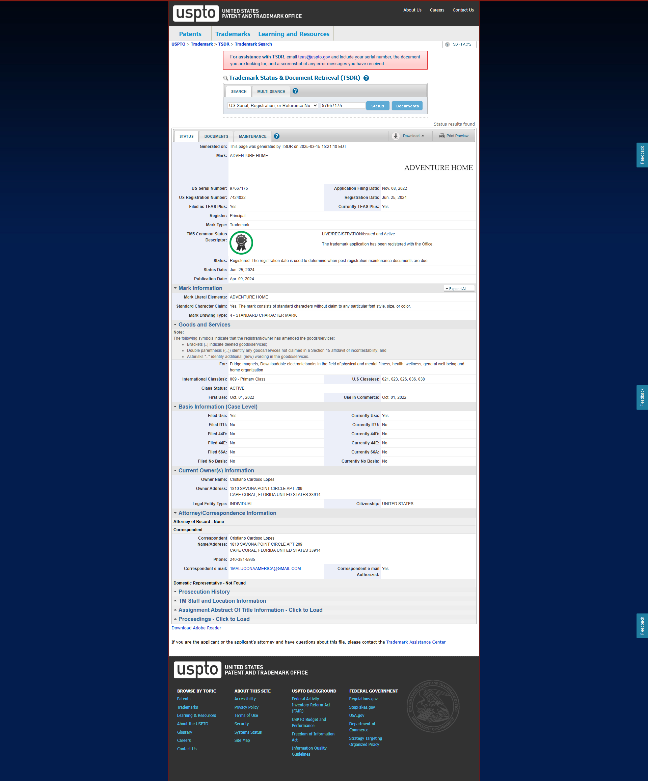Click Privacy Policy footer link
The width and height of the screenshot is (648, 781).
(x=246, y=708)
